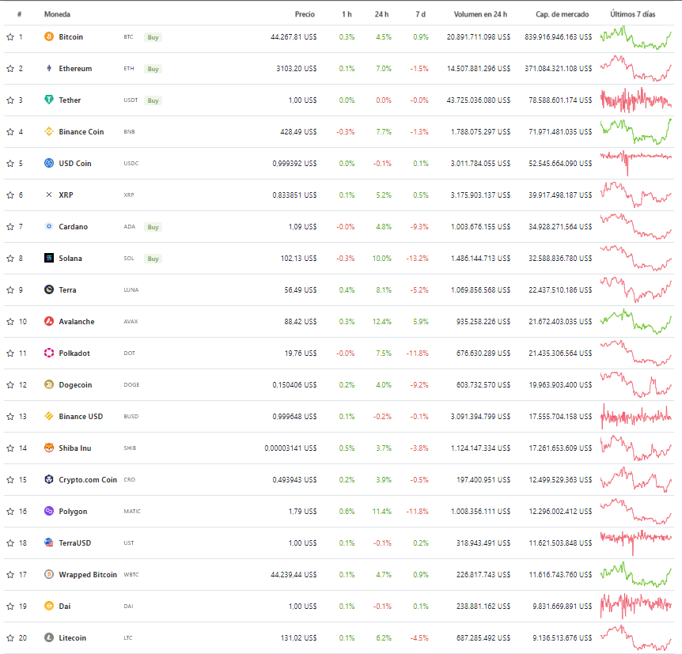Click the TerraUSD logo icon
The width and height of the screenshot is (682, 654).
pos(49,542)
